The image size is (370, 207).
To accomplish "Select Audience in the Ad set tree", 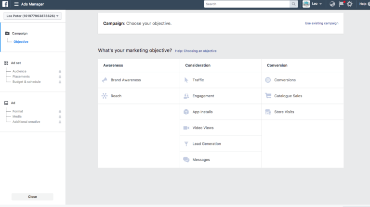I will point(19,71).
